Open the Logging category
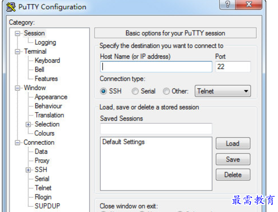The width and height of the screenshot is (278, 212). tap(45, 42)
